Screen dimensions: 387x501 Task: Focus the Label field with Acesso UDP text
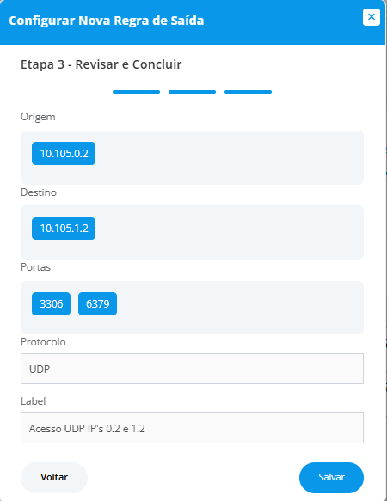point(193,428)
